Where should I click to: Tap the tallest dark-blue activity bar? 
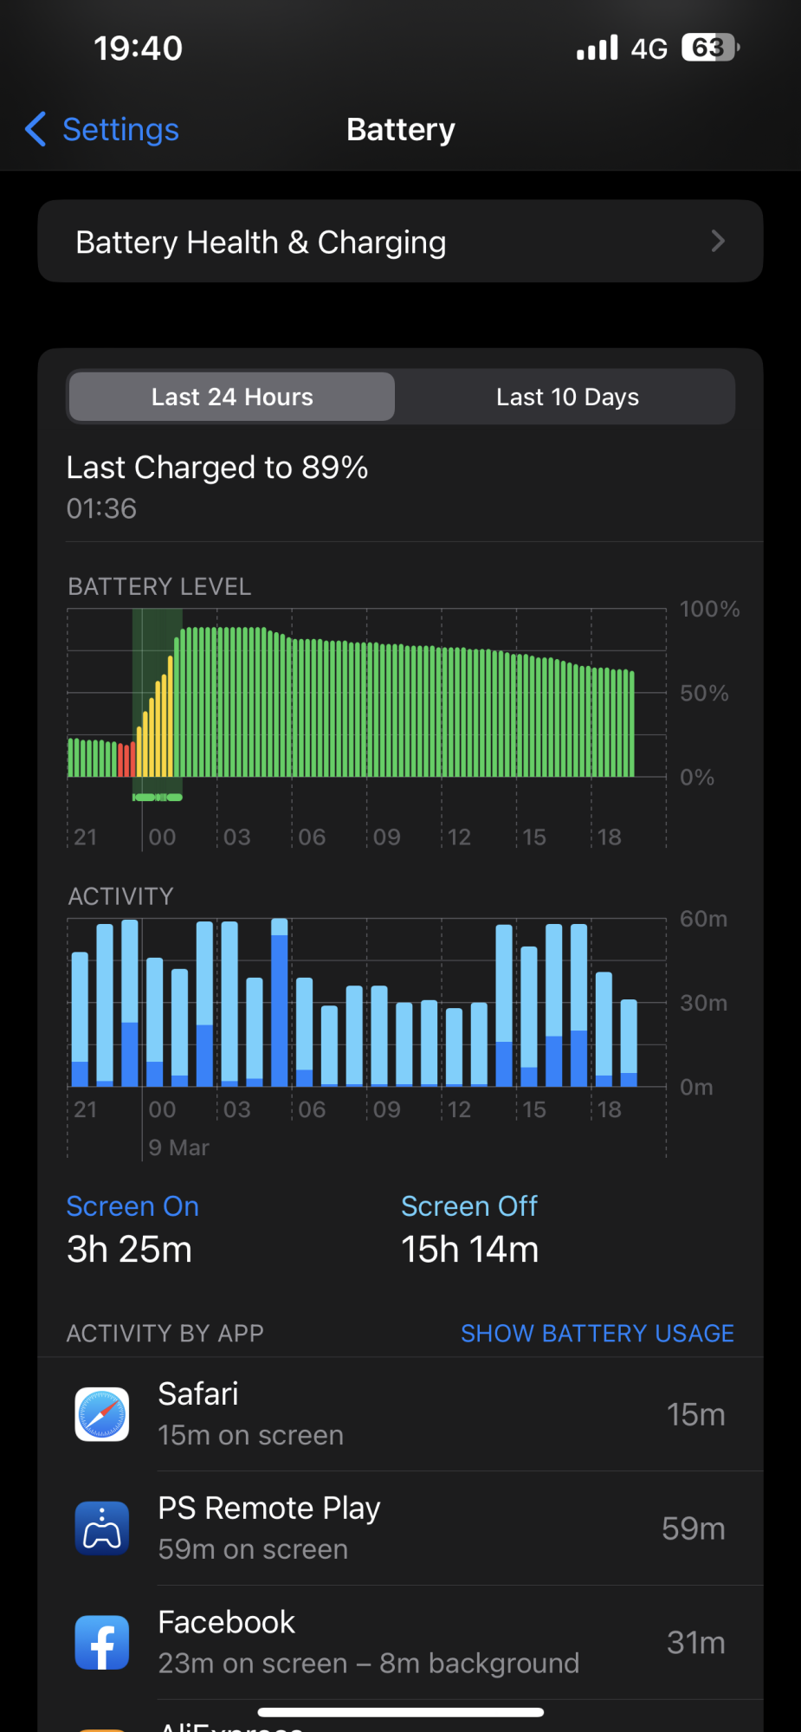pos(279,1009)
